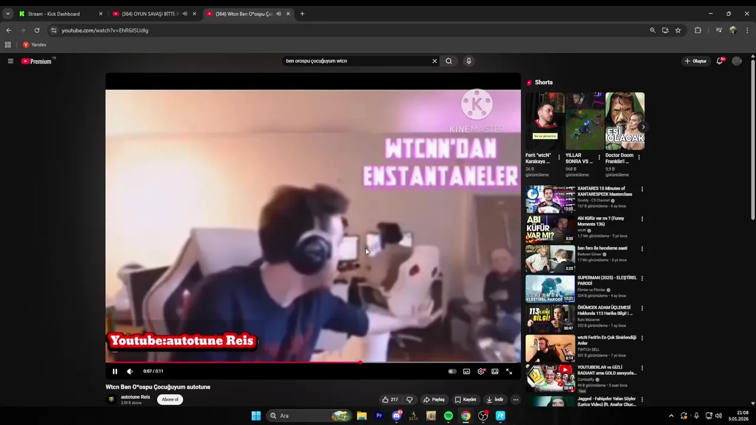Subscribe with the Abone ol button
Image resolution: width=756 pixels, height=425 pixels.
pos(170,400)
